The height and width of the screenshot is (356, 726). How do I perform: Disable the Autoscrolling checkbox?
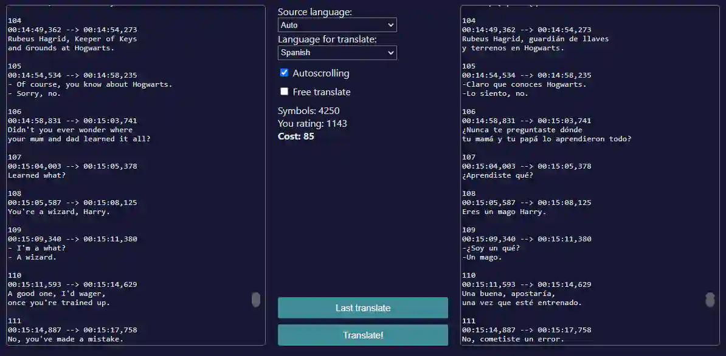(x=284, y=73)
